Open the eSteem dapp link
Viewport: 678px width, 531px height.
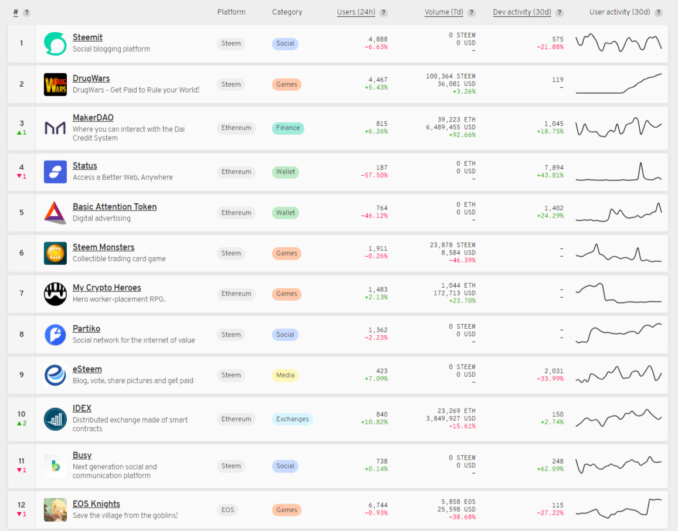coord(87,369)
